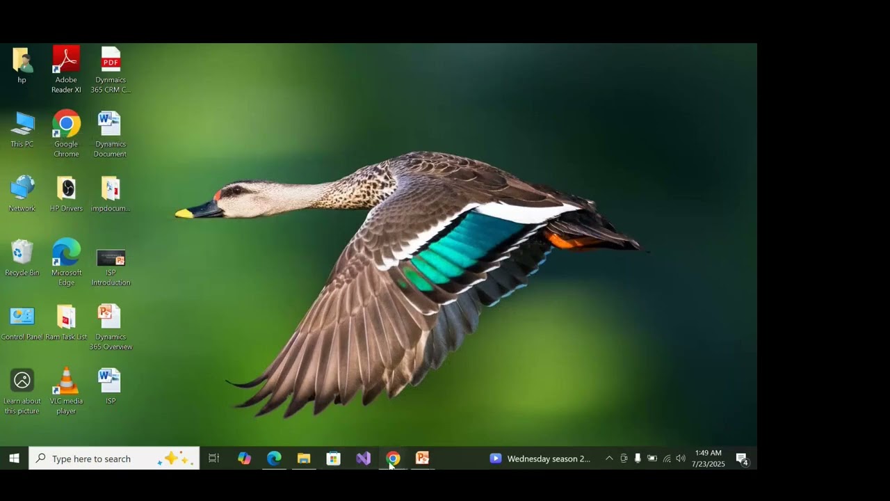The image size is (890, 501).
Task: Open Visual Studio from the taskbar
Action: pyautogui.click(x=364, y=458)
